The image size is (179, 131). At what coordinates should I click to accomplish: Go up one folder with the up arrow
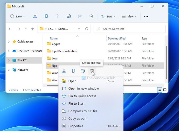tap(32, 29)
